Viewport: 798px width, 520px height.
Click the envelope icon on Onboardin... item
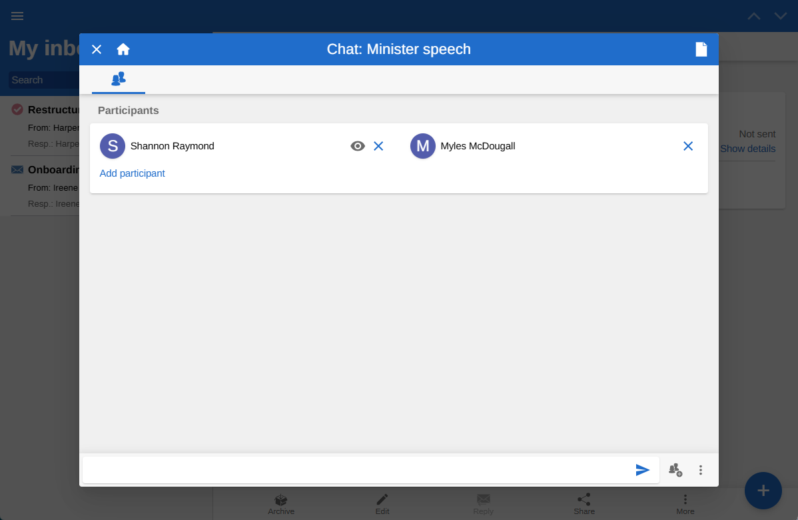click(17, 169)
